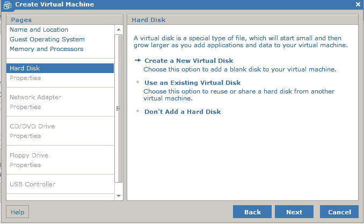Select the Hard Disk page
The image size is (364, 224).
pos(60,68)
